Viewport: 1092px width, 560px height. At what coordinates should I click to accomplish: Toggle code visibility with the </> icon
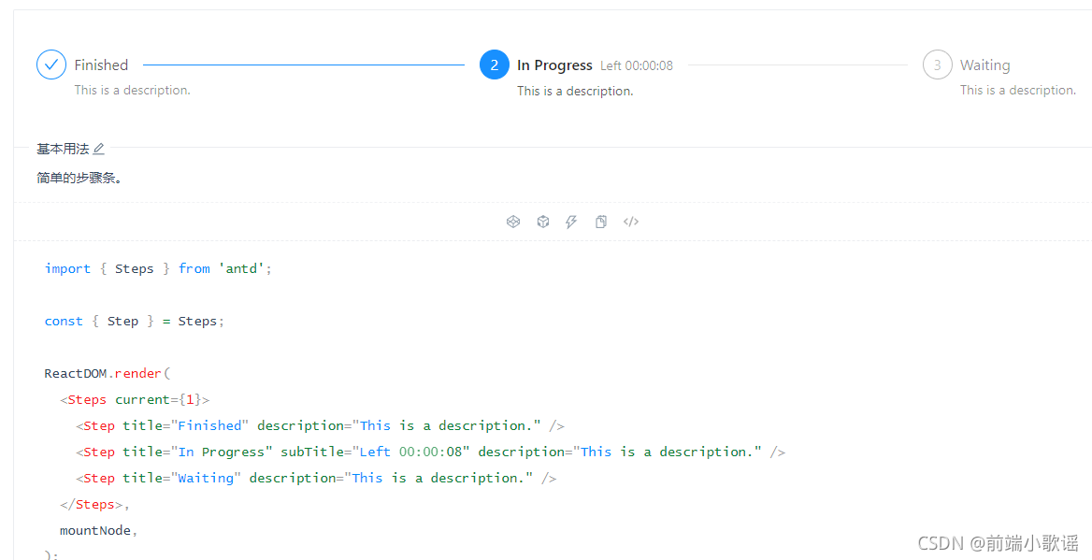pyautogui.click(x=631, y=222)
